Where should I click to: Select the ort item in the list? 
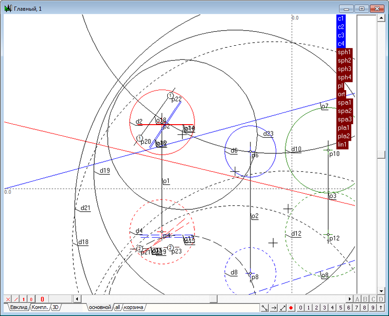[341, 94]
